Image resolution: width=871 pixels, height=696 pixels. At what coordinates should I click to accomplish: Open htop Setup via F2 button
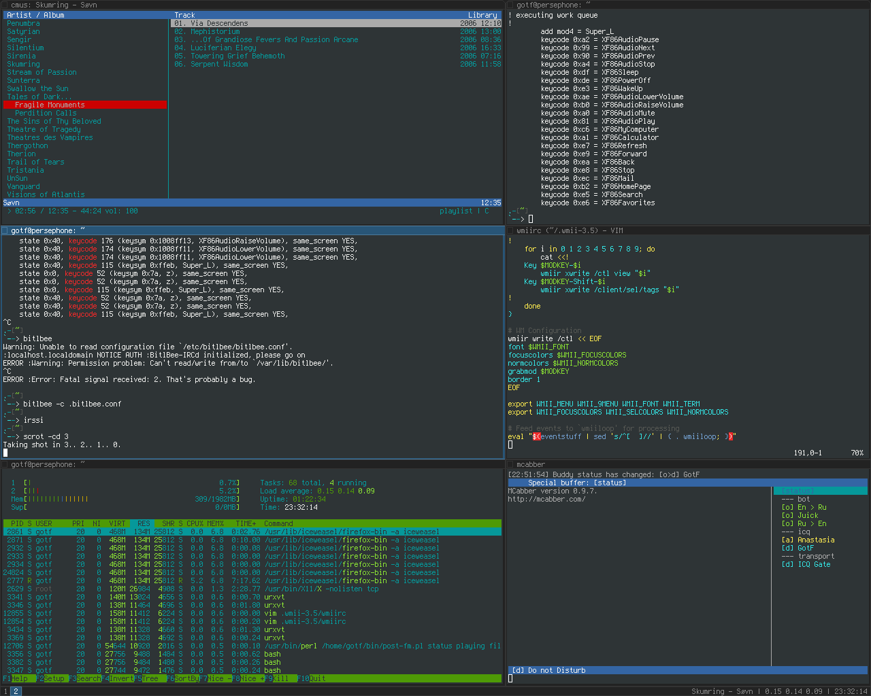pyautogui.click(x=50, y=678)
